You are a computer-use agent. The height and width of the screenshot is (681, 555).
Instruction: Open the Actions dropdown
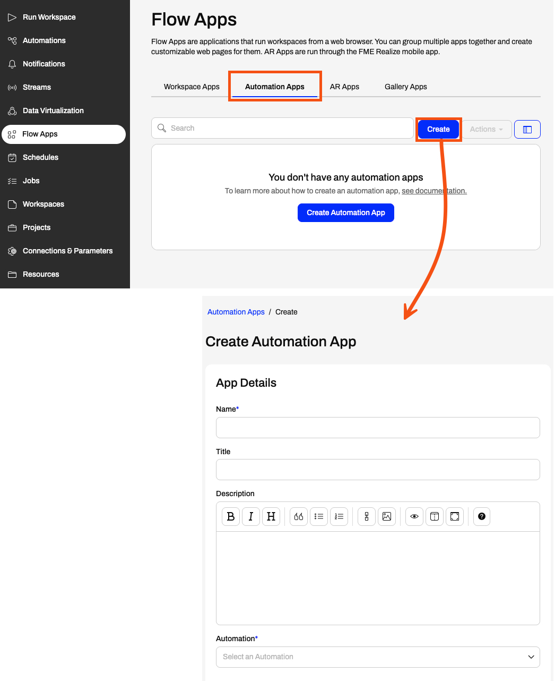[487, 129]
